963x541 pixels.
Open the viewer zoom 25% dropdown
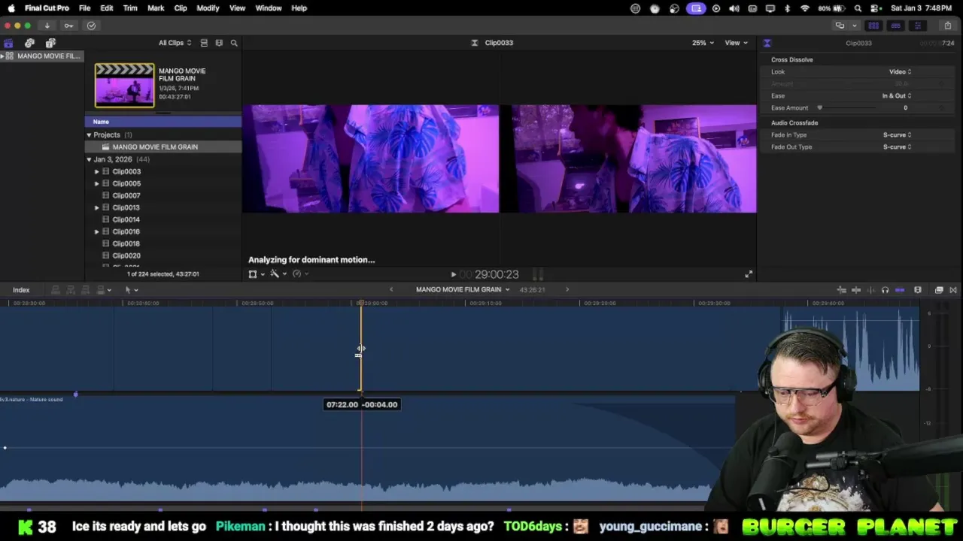point(702,43)
